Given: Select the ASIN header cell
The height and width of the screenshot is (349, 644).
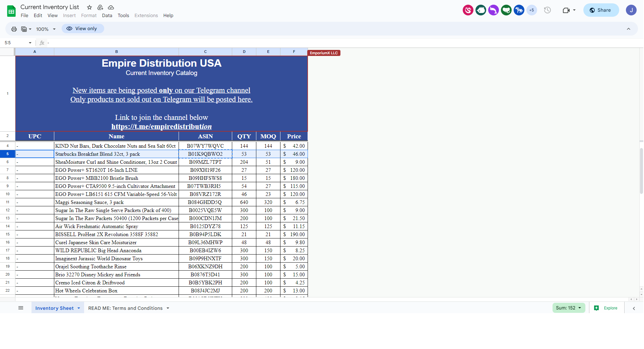Looking at the screenshot, I should (205, 136).
